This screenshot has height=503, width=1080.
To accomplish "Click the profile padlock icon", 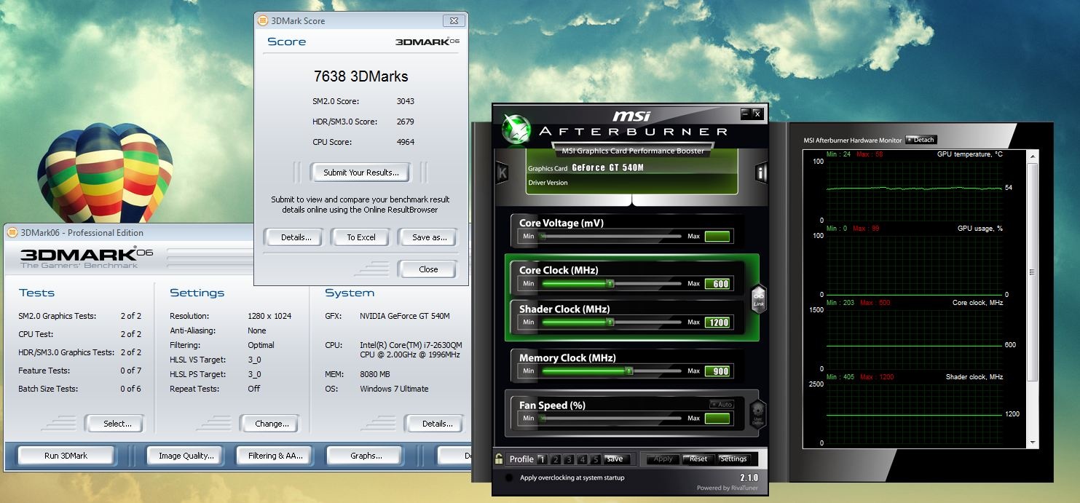I will click(499, 459).
